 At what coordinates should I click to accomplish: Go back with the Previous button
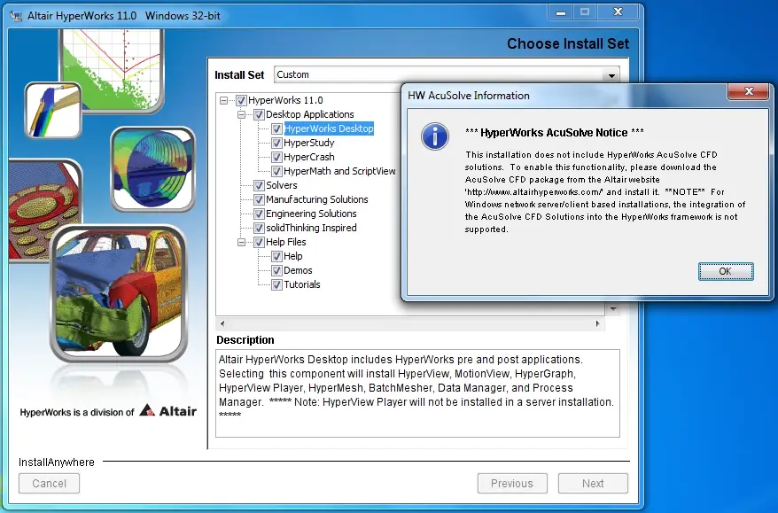click(512, 484)
